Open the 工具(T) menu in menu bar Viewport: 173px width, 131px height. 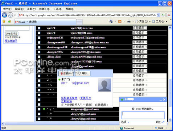pos(58,9)
